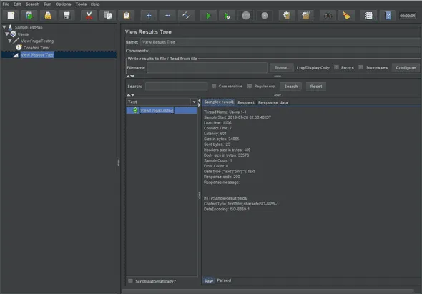This screenshot has height=294, width=422.
Task: Click the Clear results icon
Action: point(287,16)
